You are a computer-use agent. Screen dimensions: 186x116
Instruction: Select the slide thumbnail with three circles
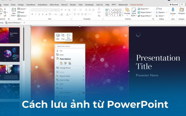[10, 54]
